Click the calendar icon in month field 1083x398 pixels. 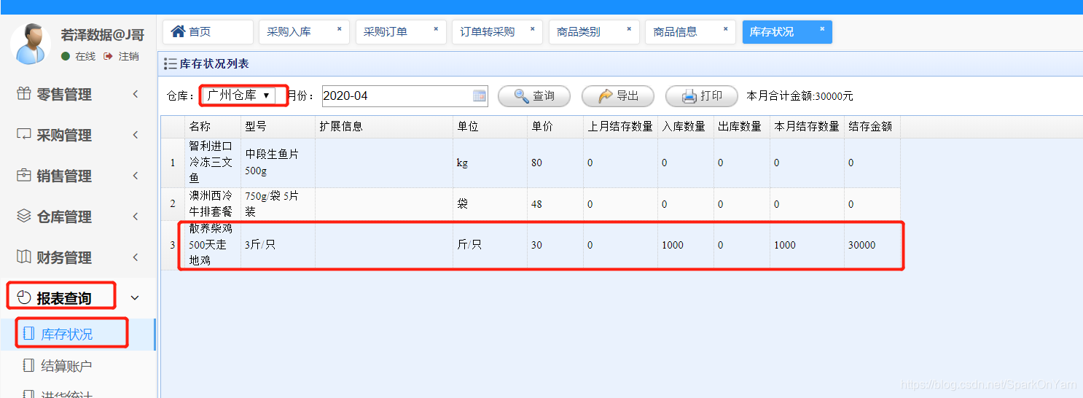[480, 95]
